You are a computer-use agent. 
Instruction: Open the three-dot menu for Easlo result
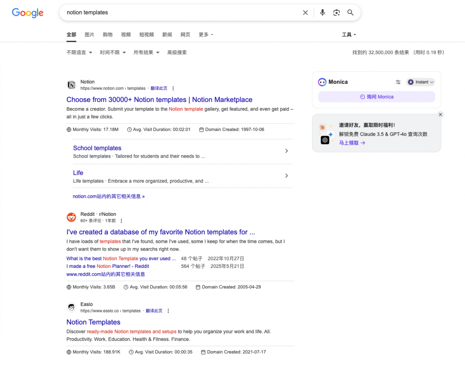point(168,311)
